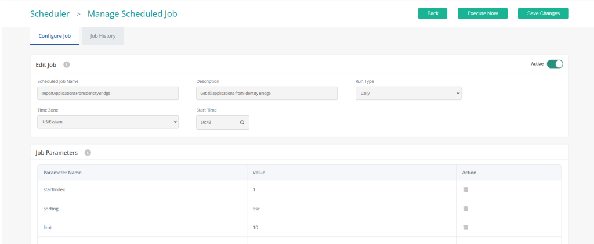Click the Start Time input showing 16:43
This screenshot has width=594, height=244.
point(223,122)
